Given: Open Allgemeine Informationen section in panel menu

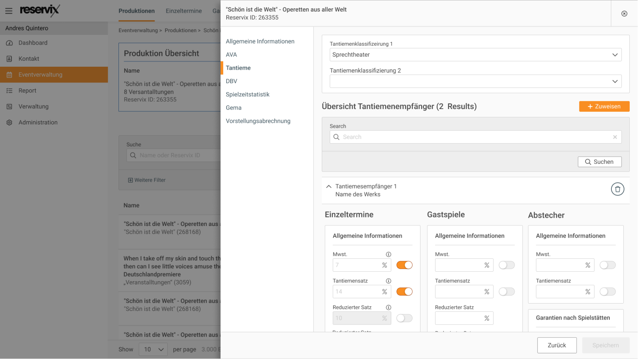Looking at the screenshot, I should coord(260,42).
